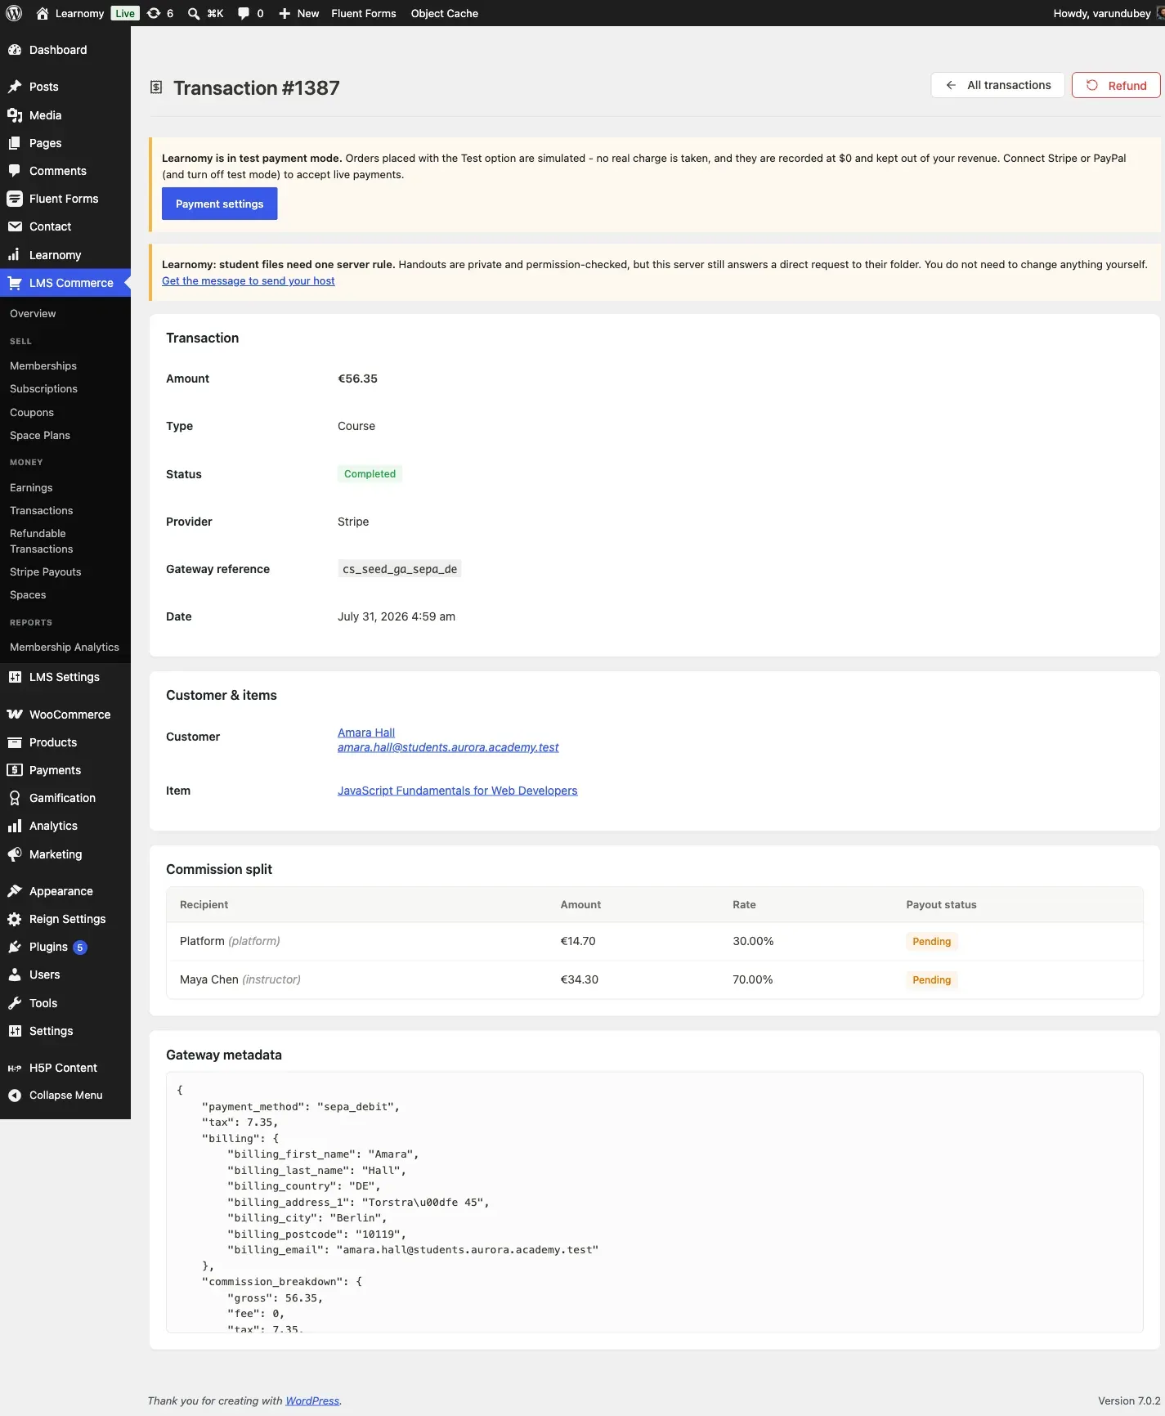Click the Pages icon in sidebar
This screenshot has height=1416, width=1165.
(x=15, y=143)
